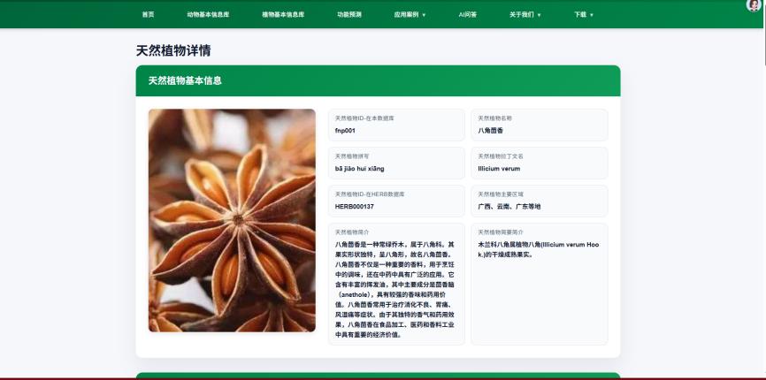This screenshot has height=380, width=766.
Task: Click the Latin name Illicium verum
Action: tap(499, 169)
